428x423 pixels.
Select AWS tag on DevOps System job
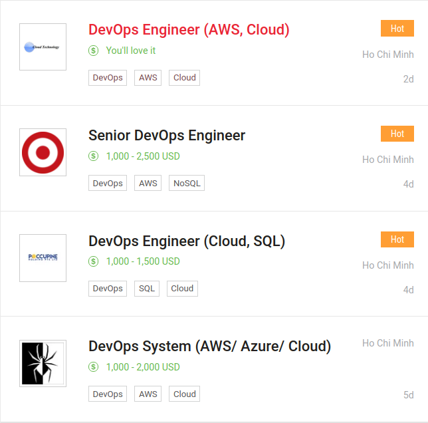[x=148, y=394]
